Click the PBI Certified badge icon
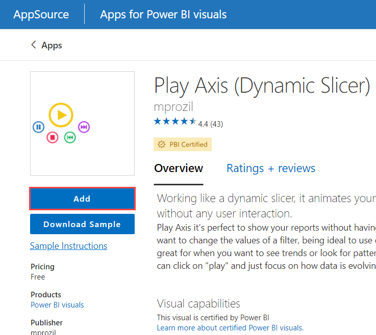This screenshot has height=335, width=376. coord(162,145)
